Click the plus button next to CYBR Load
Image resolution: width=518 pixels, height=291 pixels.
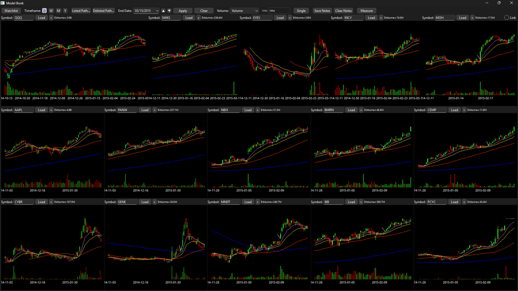pos(51,202)
